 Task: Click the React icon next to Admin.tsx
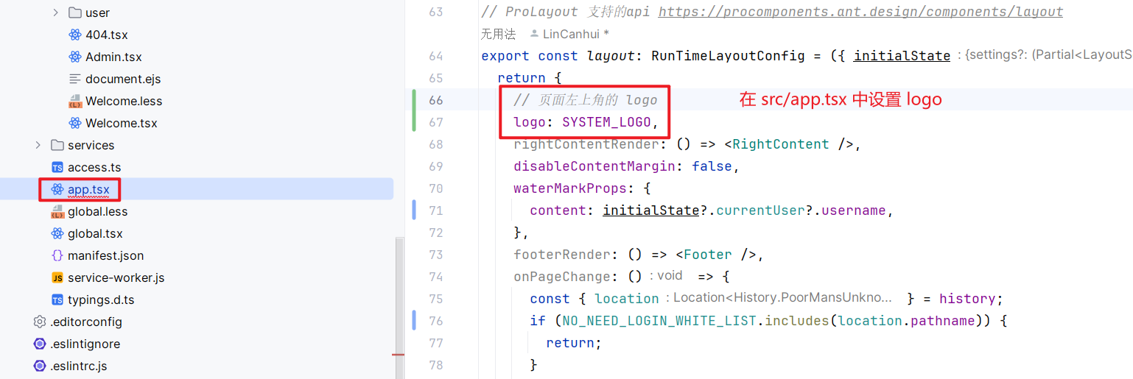coord(74,57)
